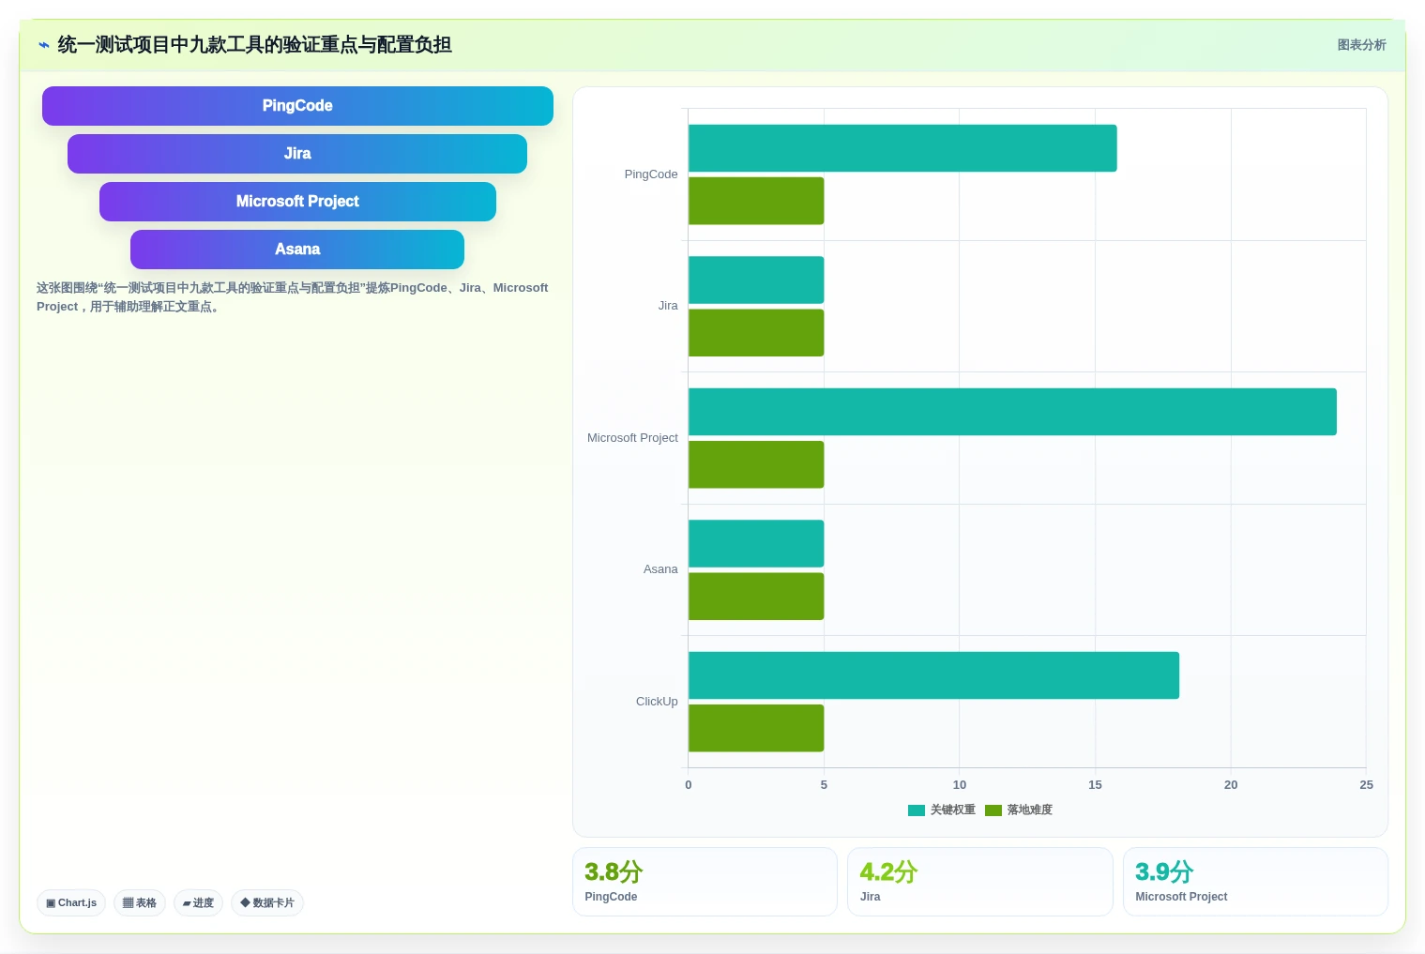This screenshot has width=1425, height=954.
Task: Click the PingCode axis label
Action: [651, 174]
